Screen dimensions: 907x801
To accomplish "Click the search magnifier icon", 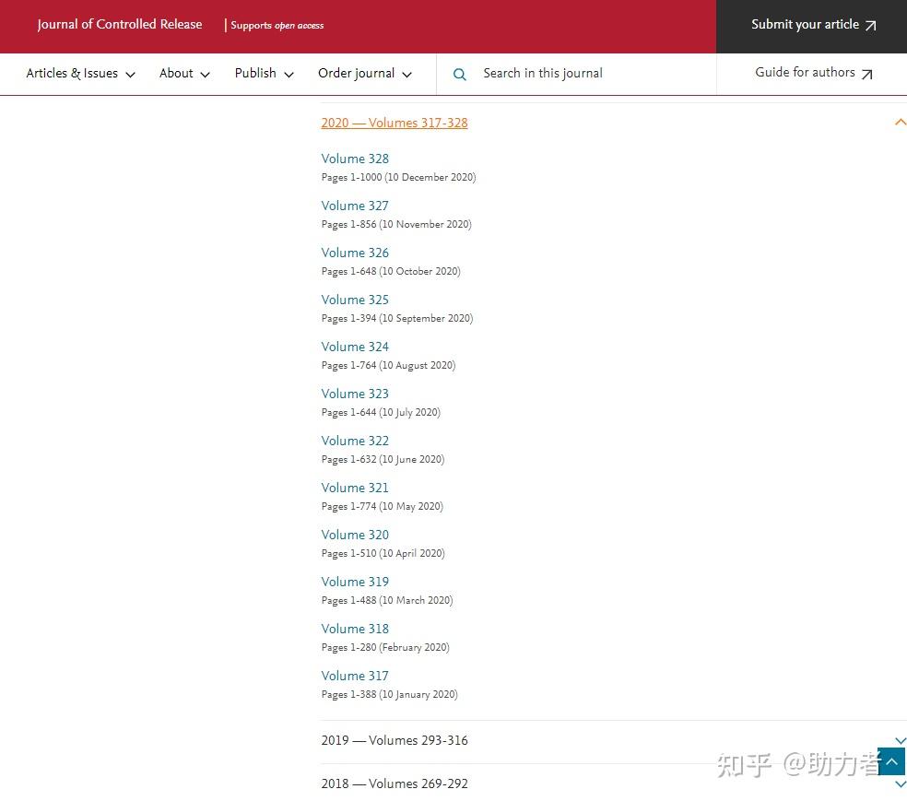I will click(x=459, y=74).
